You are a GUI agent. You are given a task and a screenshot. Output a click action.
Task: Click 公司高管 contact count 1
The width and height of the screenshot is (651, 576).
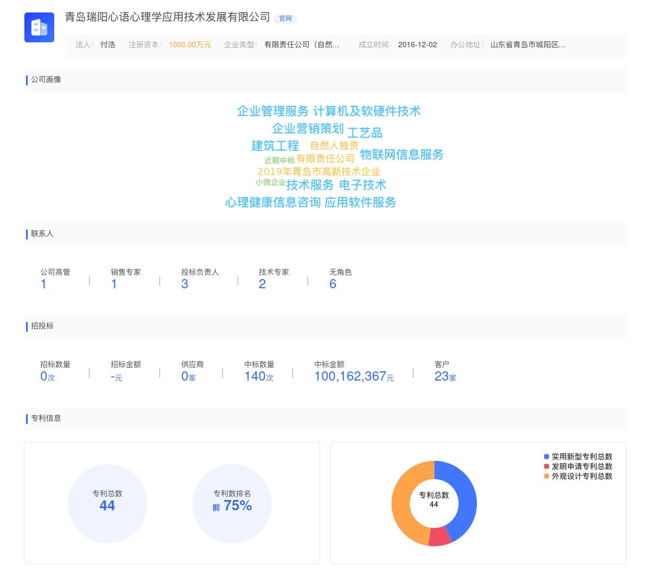(x=43, y=284)
